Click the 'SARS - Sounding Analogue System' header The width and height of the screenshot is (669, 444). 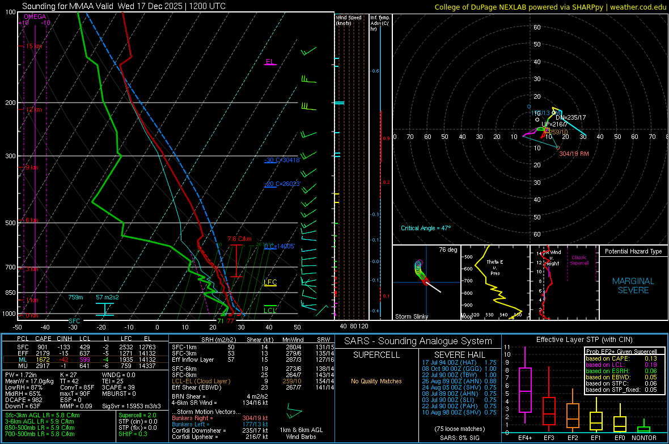click(418, 341)
